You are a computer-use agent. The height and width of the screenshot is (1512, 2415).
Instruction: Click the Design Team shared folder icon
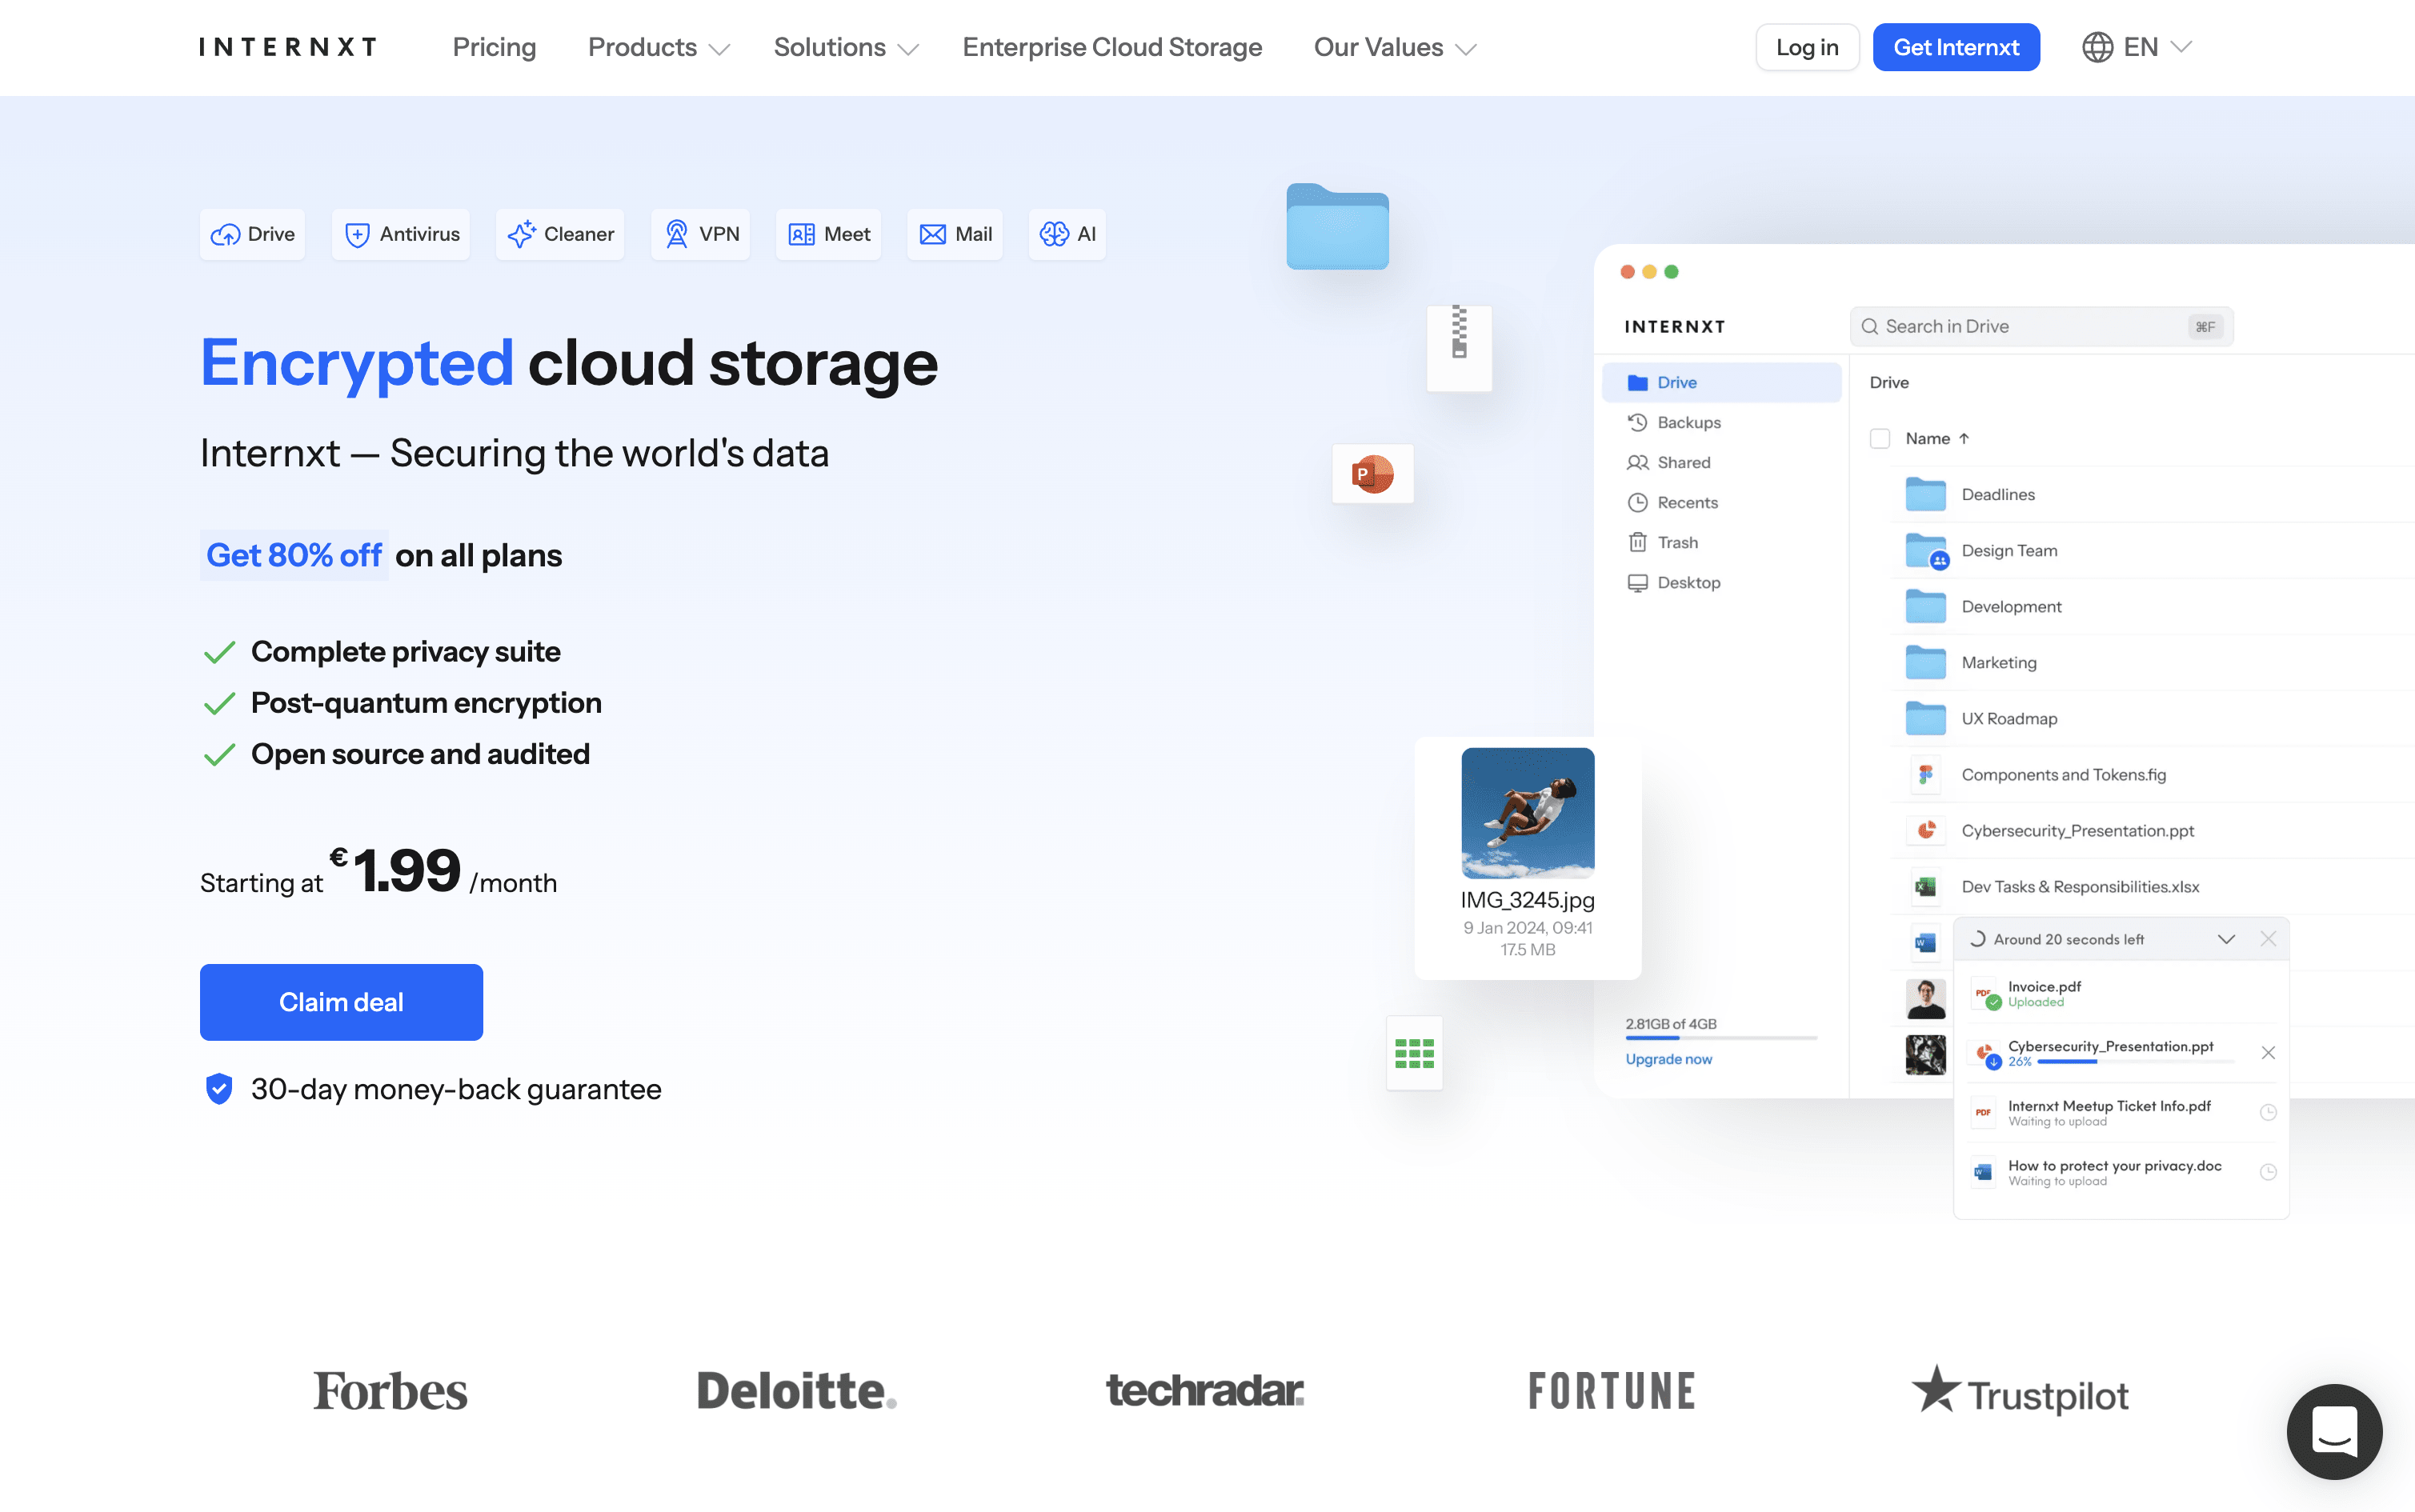(x=1926, y=551)
